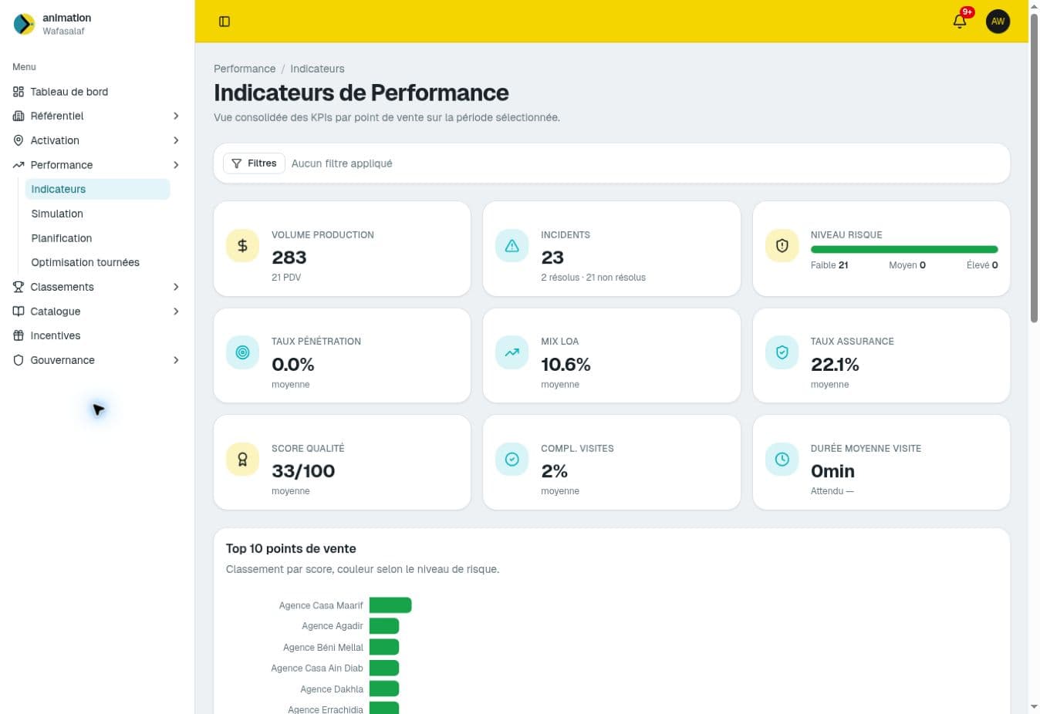The width and height of the screenshot is (1040, 714).
Task: Click the check-circle icon on Compl. Visites
Action: (512, 460)
